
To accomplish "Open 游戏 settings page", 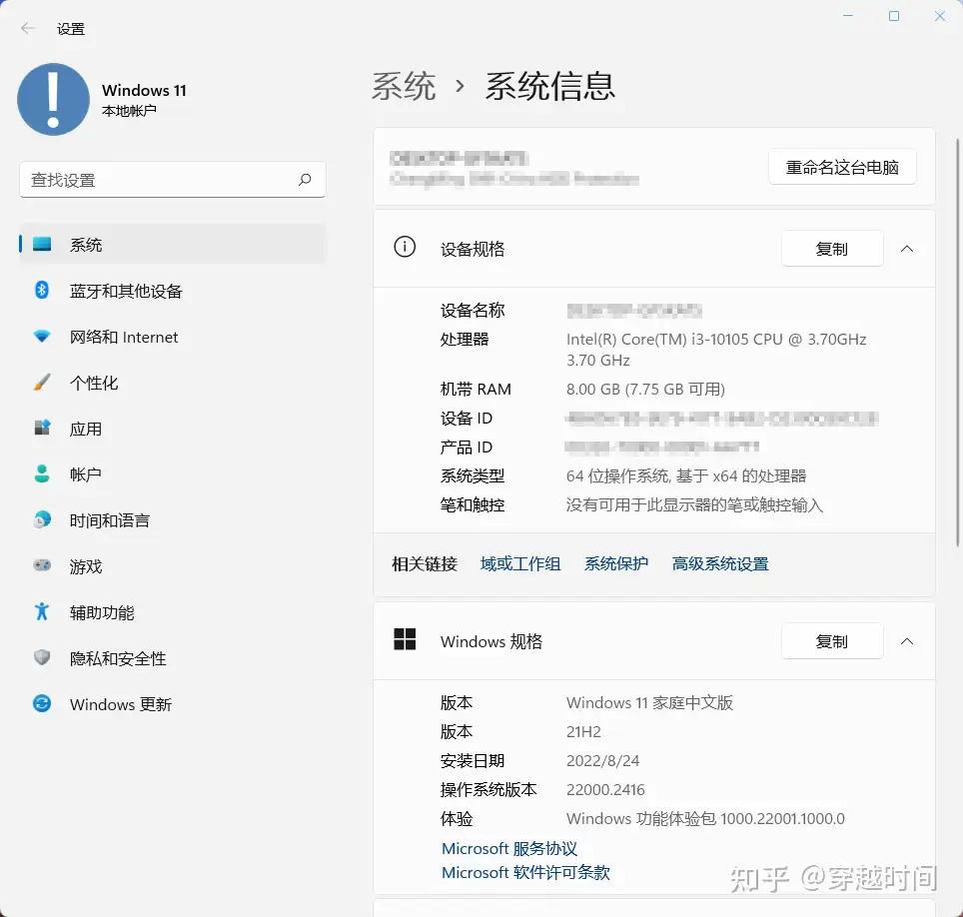I will point(173,565).
